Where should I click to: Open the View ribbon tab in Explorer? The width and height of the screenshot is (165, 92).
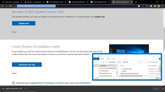[x=114, y=59]
